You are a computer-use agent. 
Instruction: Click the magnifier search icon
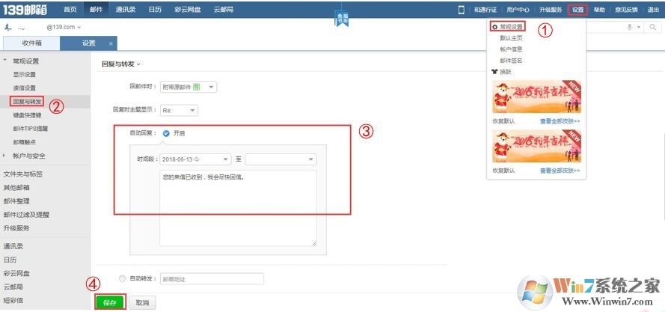coord(652,27)
